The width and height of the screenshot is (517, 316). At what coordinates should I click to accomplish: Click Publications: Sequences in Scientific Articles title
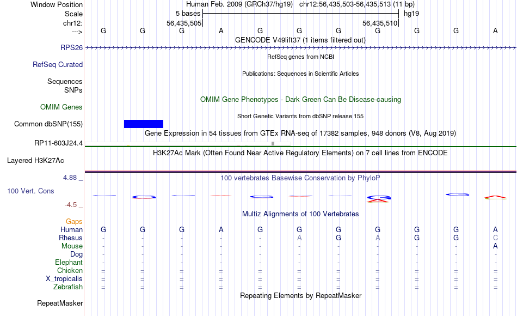tap(300, 74)
